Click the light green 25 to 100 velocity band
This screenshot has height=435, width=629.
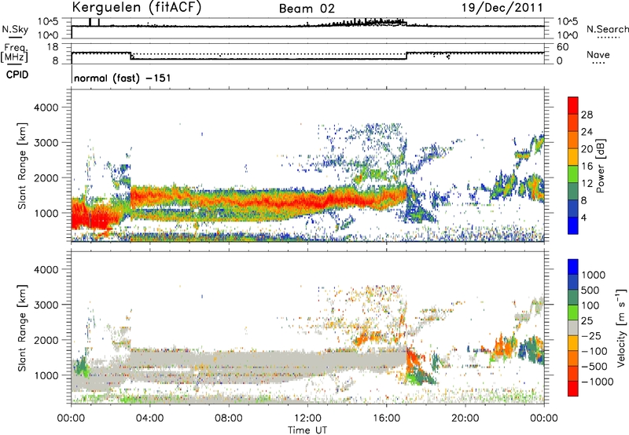pyautogui.click(x=573, y=313)
